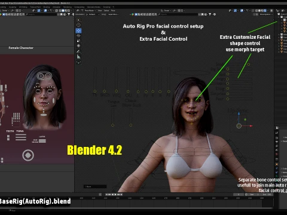Open the red World properties tab
Screen dimensions: 287x215
point(277,154)
